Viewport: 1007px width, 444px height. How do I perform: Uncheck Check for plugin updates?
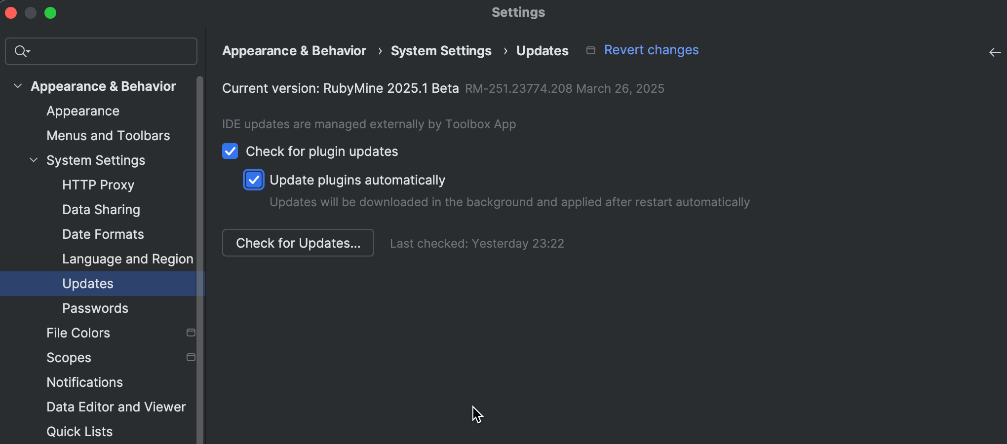(230, 151)
